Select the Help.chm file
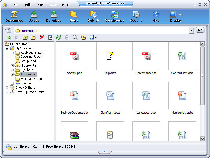This screenshot has width=210, height=158. [110, 56]
